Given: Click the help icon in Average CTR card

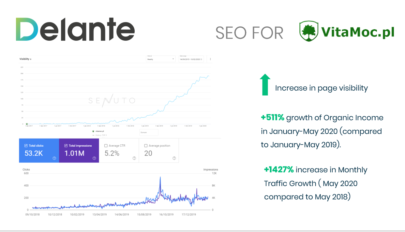Looking at the screenshot, I should [x=134, y=158].
